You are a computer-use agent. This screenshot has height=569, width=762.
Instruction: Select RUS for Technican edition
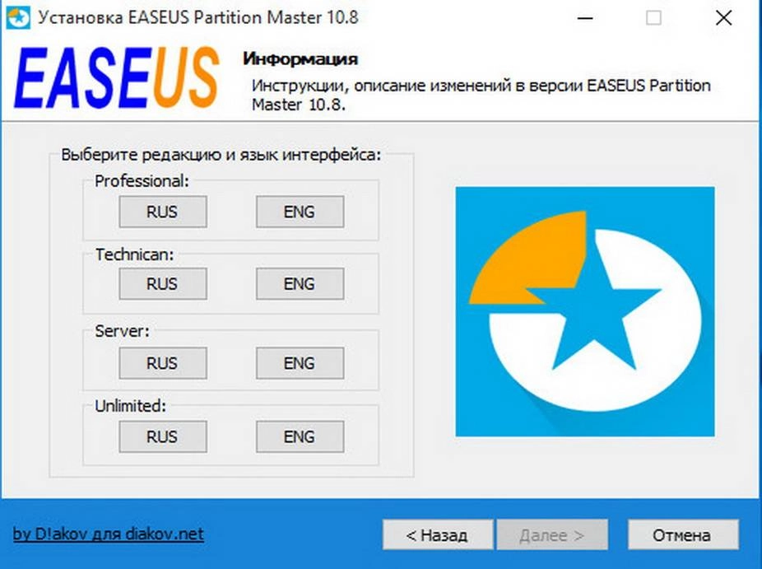tap(163, 283)
